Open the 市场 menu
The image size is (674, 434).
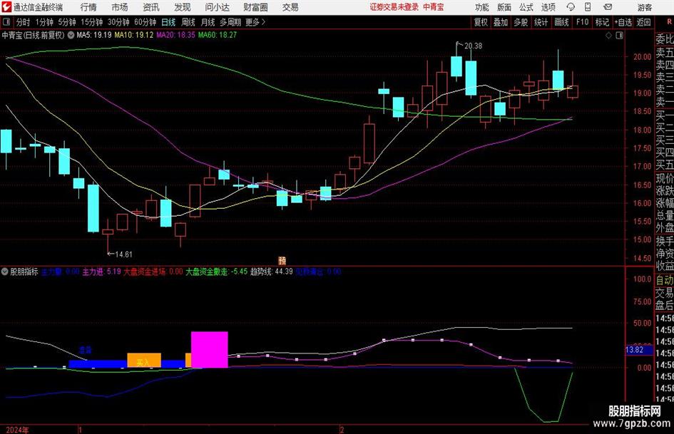120,7
